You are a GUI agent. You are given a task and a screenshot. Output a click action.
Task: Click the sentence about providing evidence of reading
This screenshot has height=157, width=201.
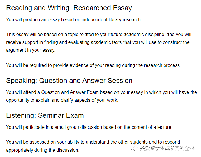94,65
